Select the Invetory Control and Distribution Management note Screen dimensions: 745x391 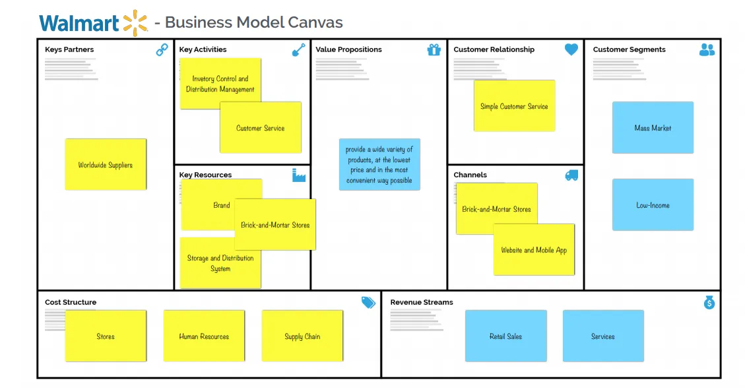coord(220,84)
